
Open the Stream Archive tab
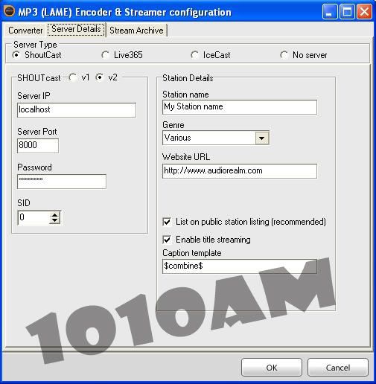coord(136,31)
